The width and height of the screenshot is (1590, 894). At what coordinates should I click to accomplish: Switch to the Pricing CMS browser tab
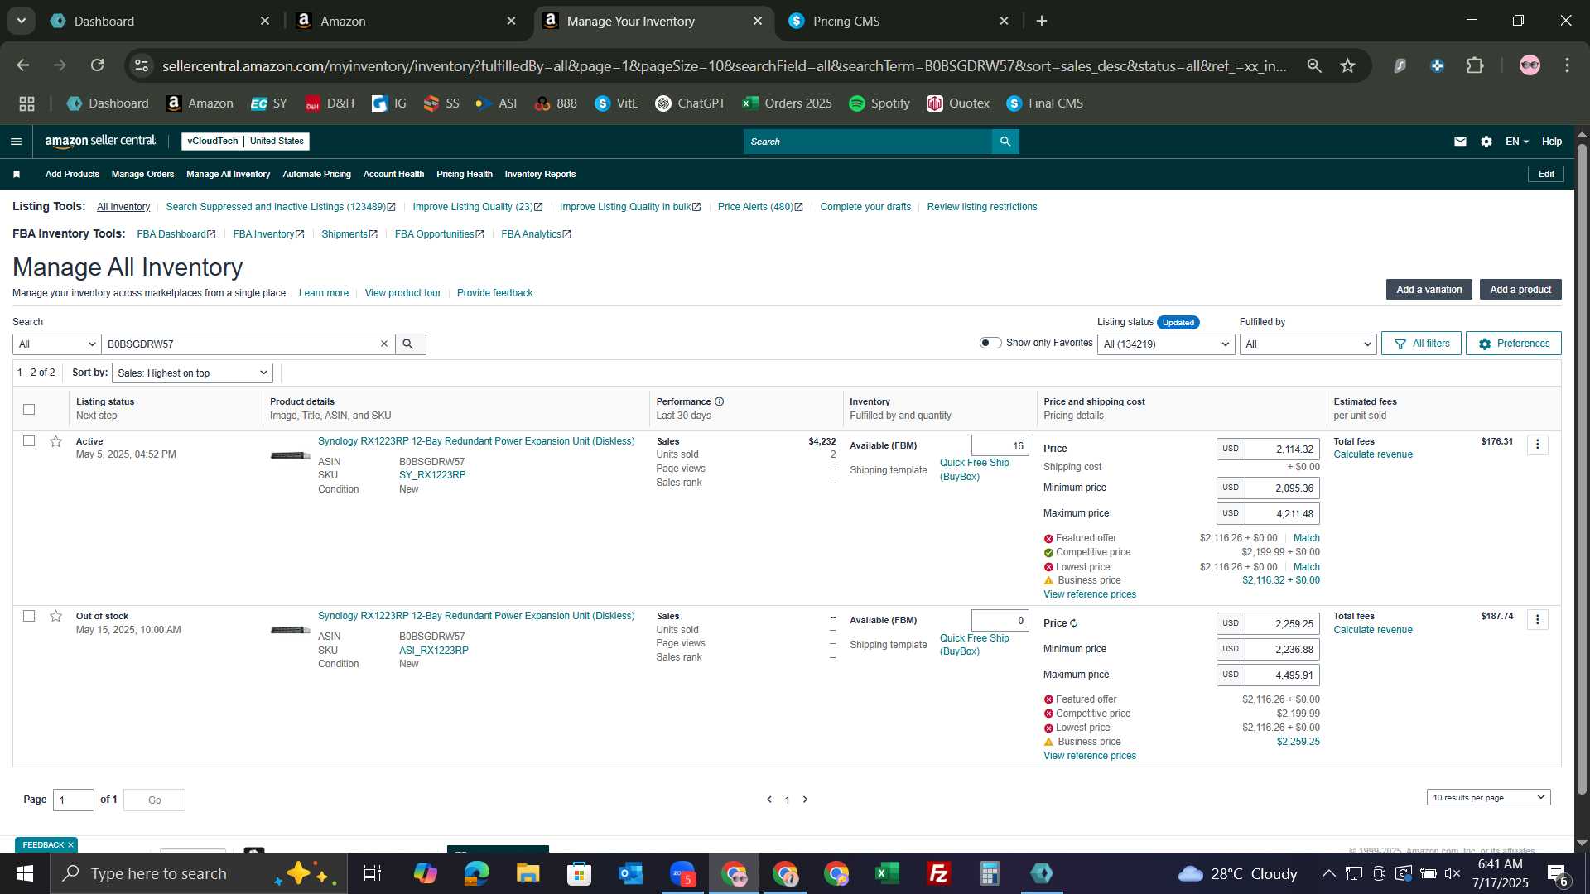pyautogui.click(x=898, y=21)
